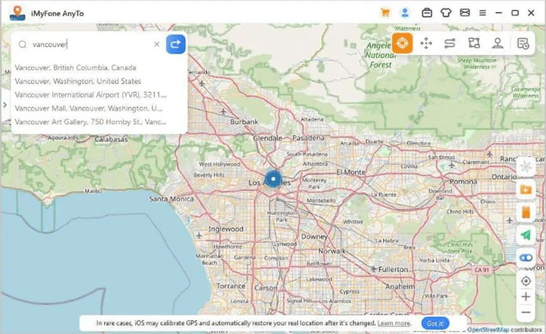Select the jump teleport pin icon
The height and width of the screenshot is (334, 546).
click(x=497, y=44)
